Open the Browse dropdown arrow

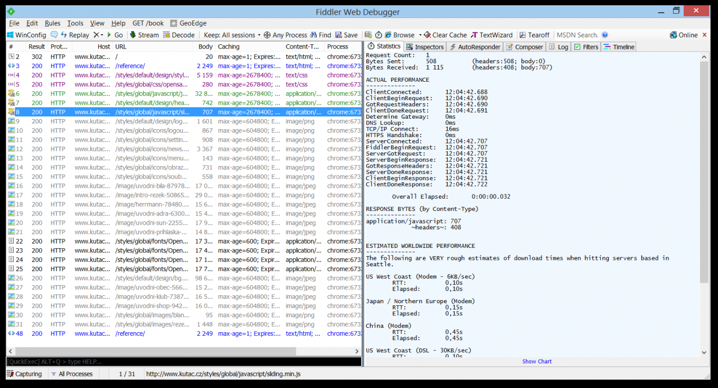coord(420,35)
